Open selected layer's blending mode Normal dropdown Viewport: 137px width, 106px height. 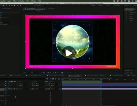click(x=24, y=89)
